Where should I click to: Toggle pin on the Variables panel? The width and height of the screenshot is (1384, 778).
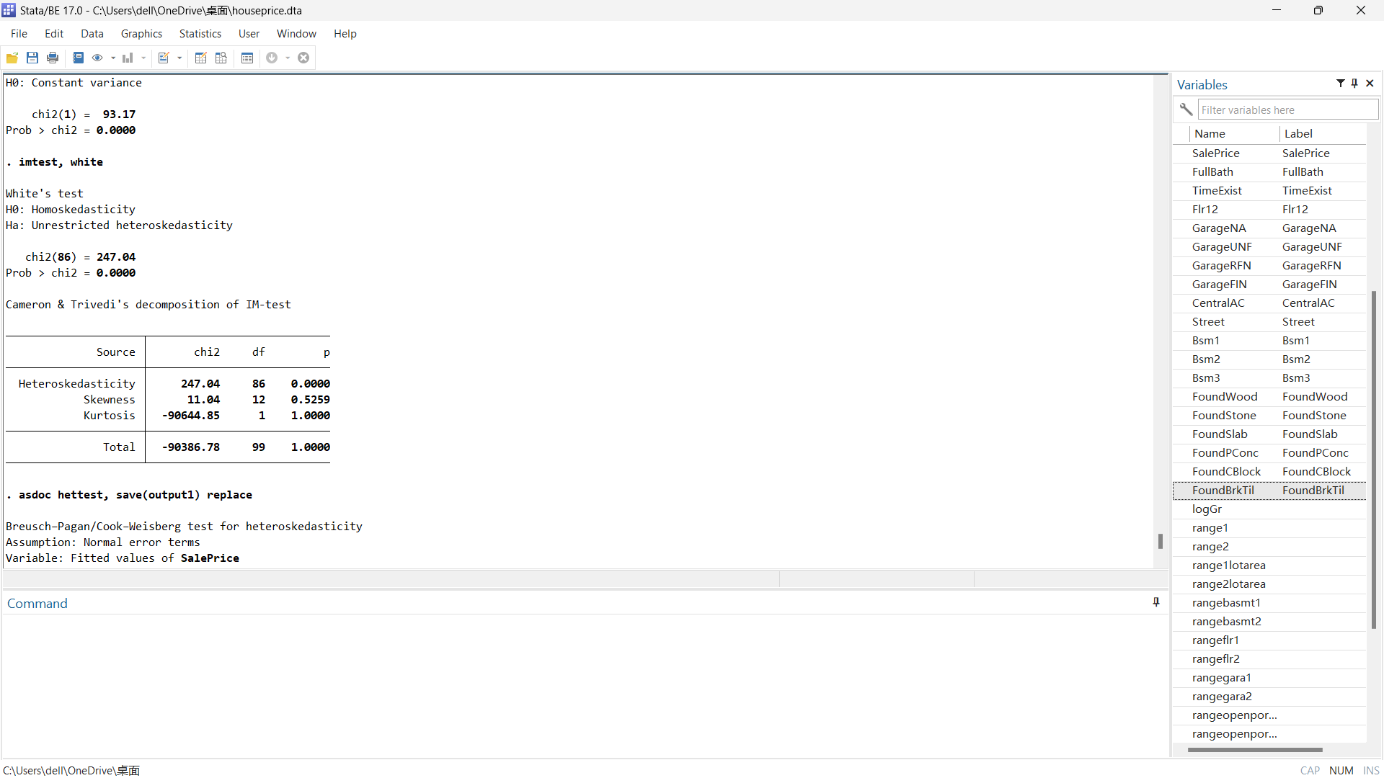[x=1354, y=84]
